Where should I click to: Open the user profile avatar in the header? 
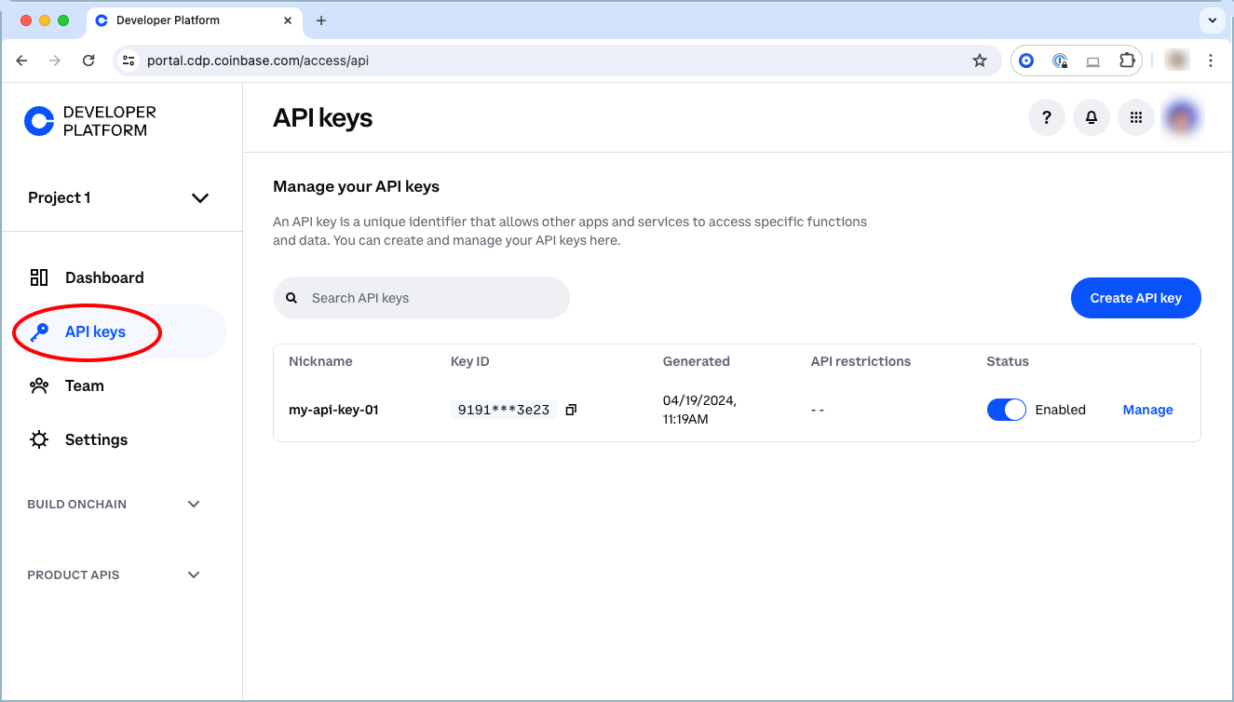click(1180, 117)
